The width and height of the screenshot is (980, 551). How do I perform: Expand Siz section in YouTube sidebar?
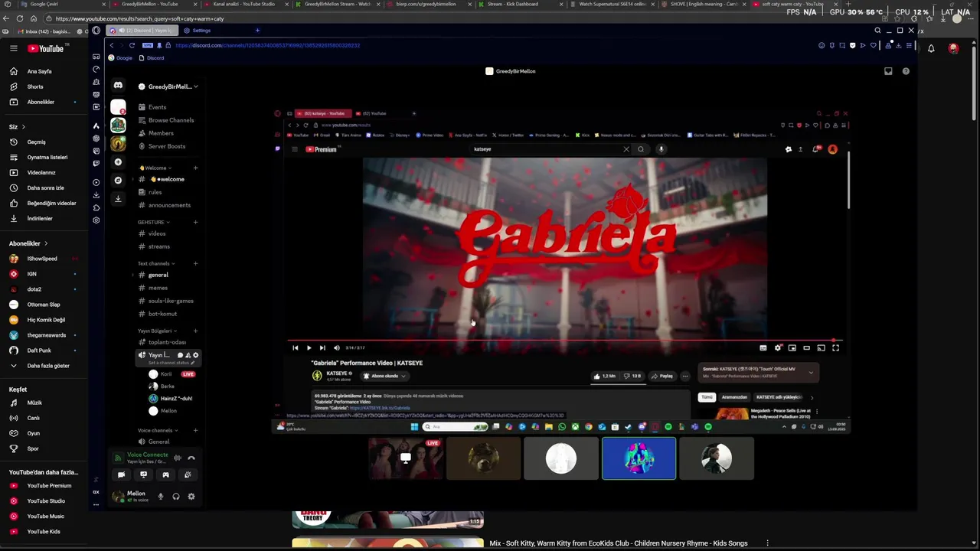[17, 126]
